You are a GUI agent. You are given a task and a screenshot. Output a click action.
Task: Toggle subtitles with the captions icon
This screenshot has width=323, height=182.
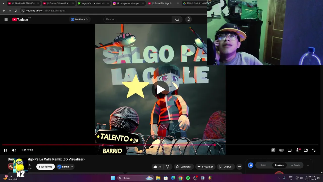[x=289, y=150]
